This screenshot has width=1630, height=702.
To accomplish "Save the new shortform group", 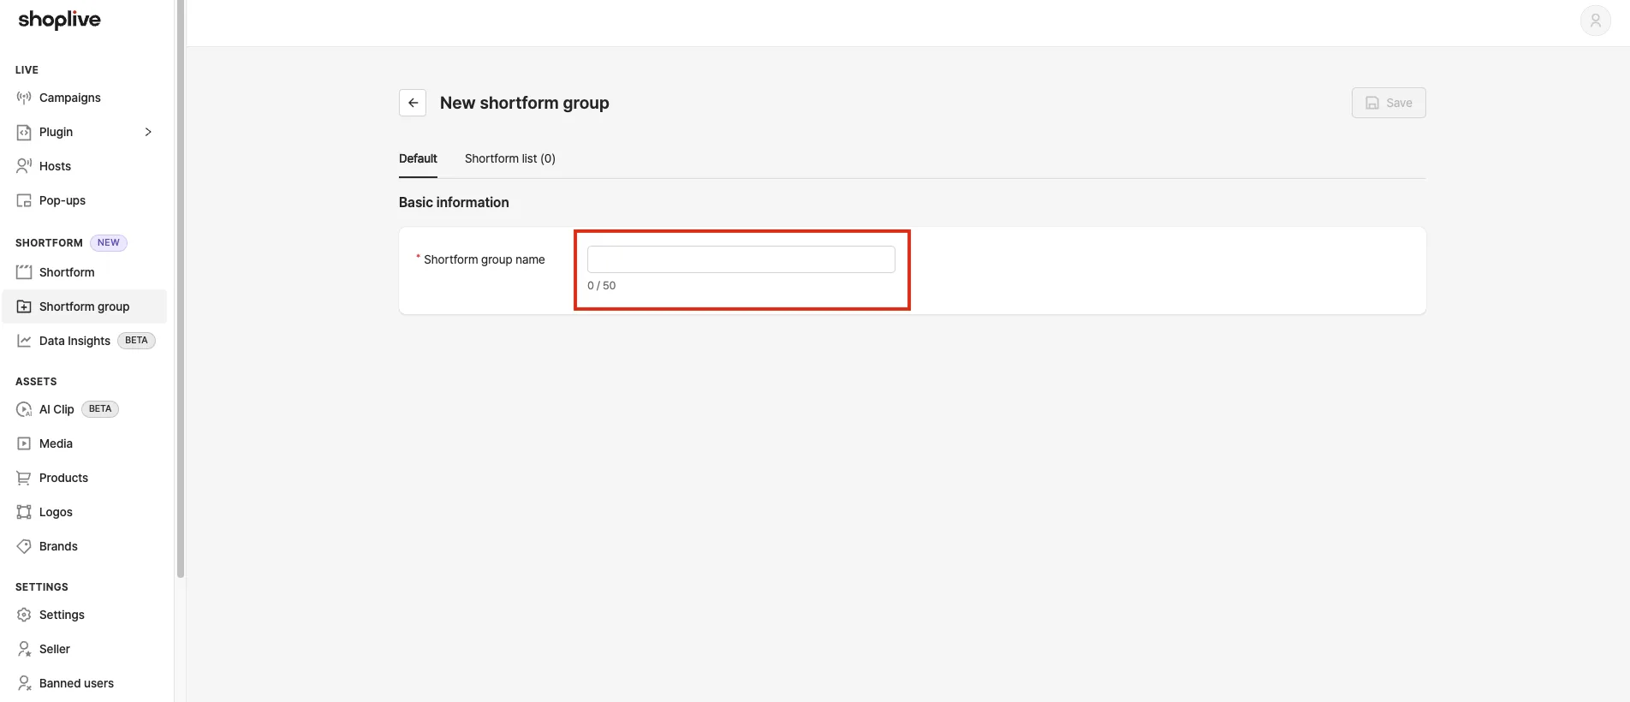I will tap(1389, 103).
